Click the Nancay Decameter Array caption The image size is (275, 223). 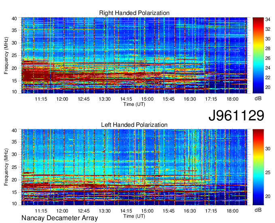[59, 218]
